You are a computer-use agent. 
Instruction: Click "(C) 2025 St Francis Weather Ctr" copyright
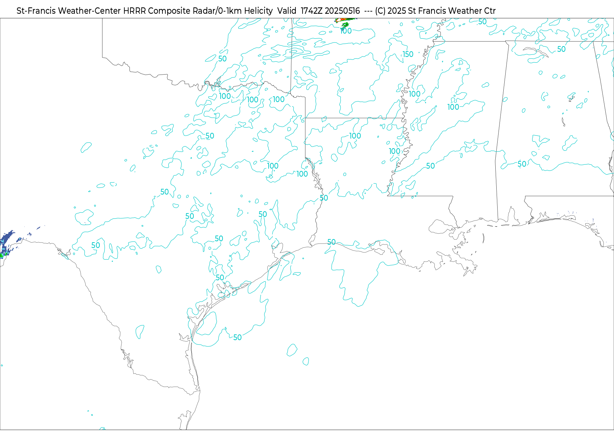(x=435, y=11)
